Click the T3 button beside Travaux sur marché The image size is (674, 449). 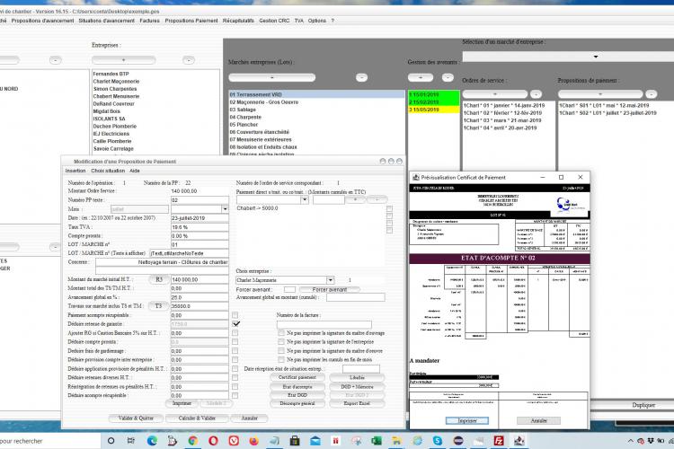pyautogui.click(x=158, y=306)
